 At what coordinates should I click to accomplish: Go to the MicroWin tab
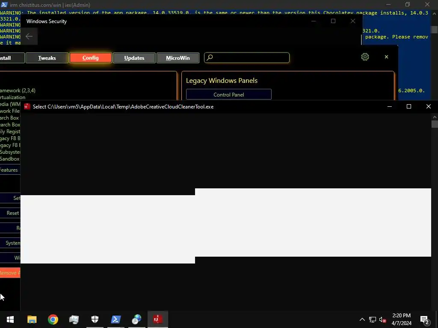click(x=178, y=58)
